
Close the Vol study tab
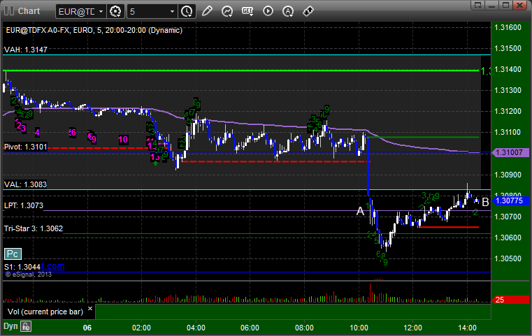coord(90,309)
